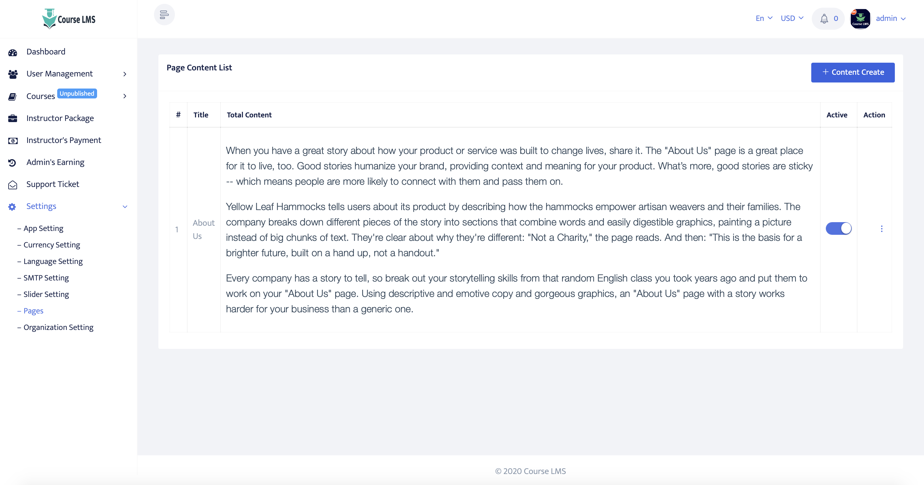Image resolution: width=924 pixels, height=485 pixels.
Task: Open the En language dropdown
Action: (764, 18)
